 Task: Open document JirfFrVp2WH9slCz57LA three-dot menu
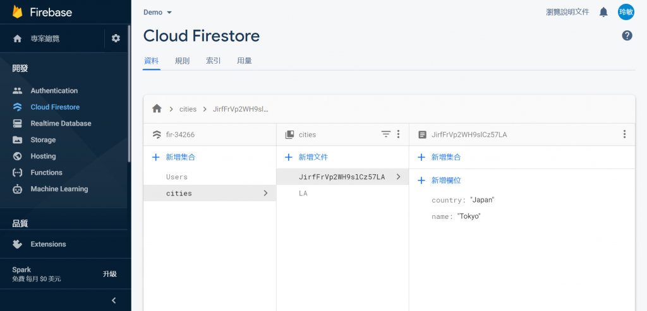pyautogui.click(x=625, y=134)
